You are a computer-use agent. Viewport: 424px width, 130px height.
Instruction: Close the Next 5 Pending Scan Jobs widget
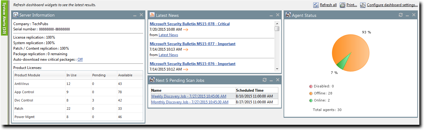[x=278, y=80]
